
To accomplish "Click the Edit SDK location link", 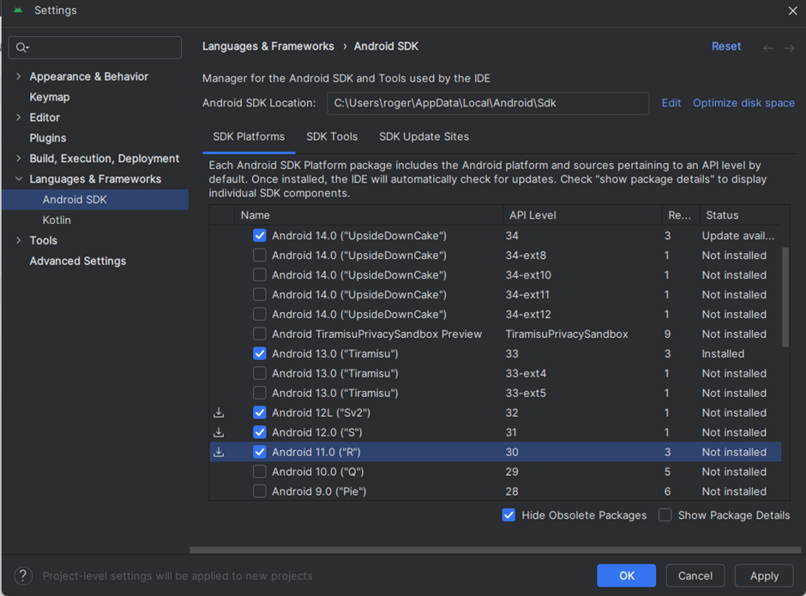I will (x=671, y=103).
